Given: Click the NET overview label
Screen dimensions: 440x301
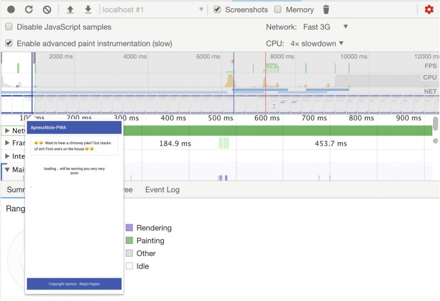Looking at the screenshot, I should tap(430, 91).
